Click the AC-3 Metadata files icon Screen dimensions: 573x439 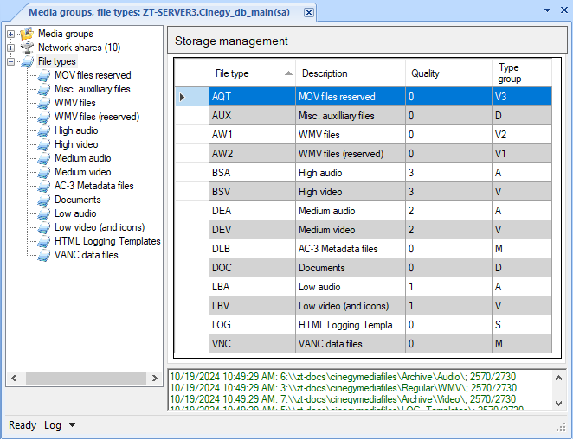pyautogui.click(x=43, y=186)
